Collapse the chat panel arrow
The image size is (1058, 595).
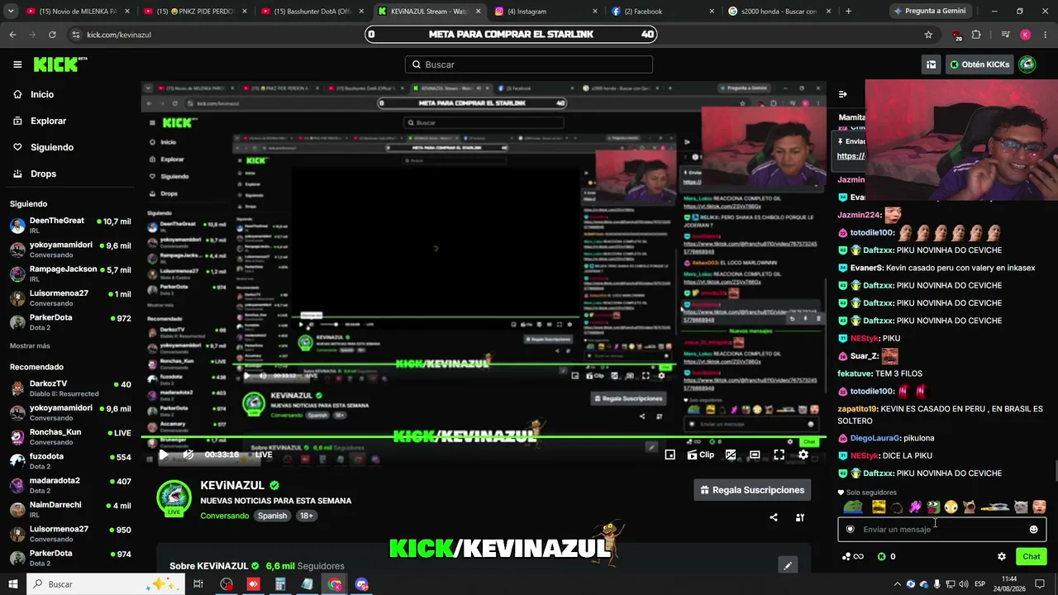click(x=843, y=94)
